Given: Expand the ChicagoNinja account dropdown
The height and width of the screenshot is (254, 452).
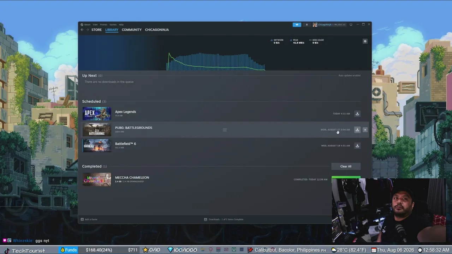Looking at the screenshot, I should [x=333, y=25].
